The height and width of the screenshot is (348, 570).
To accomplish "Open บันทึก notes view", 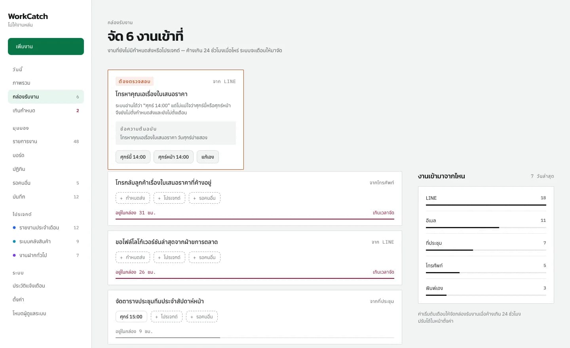I will (46, 197).
